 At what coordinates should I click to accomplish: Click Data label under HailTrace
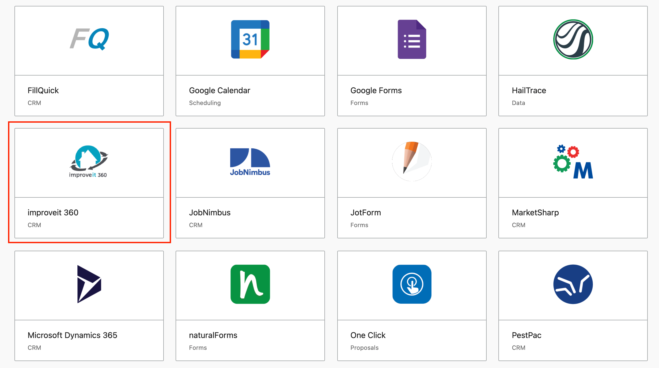[x=518, y=103]
